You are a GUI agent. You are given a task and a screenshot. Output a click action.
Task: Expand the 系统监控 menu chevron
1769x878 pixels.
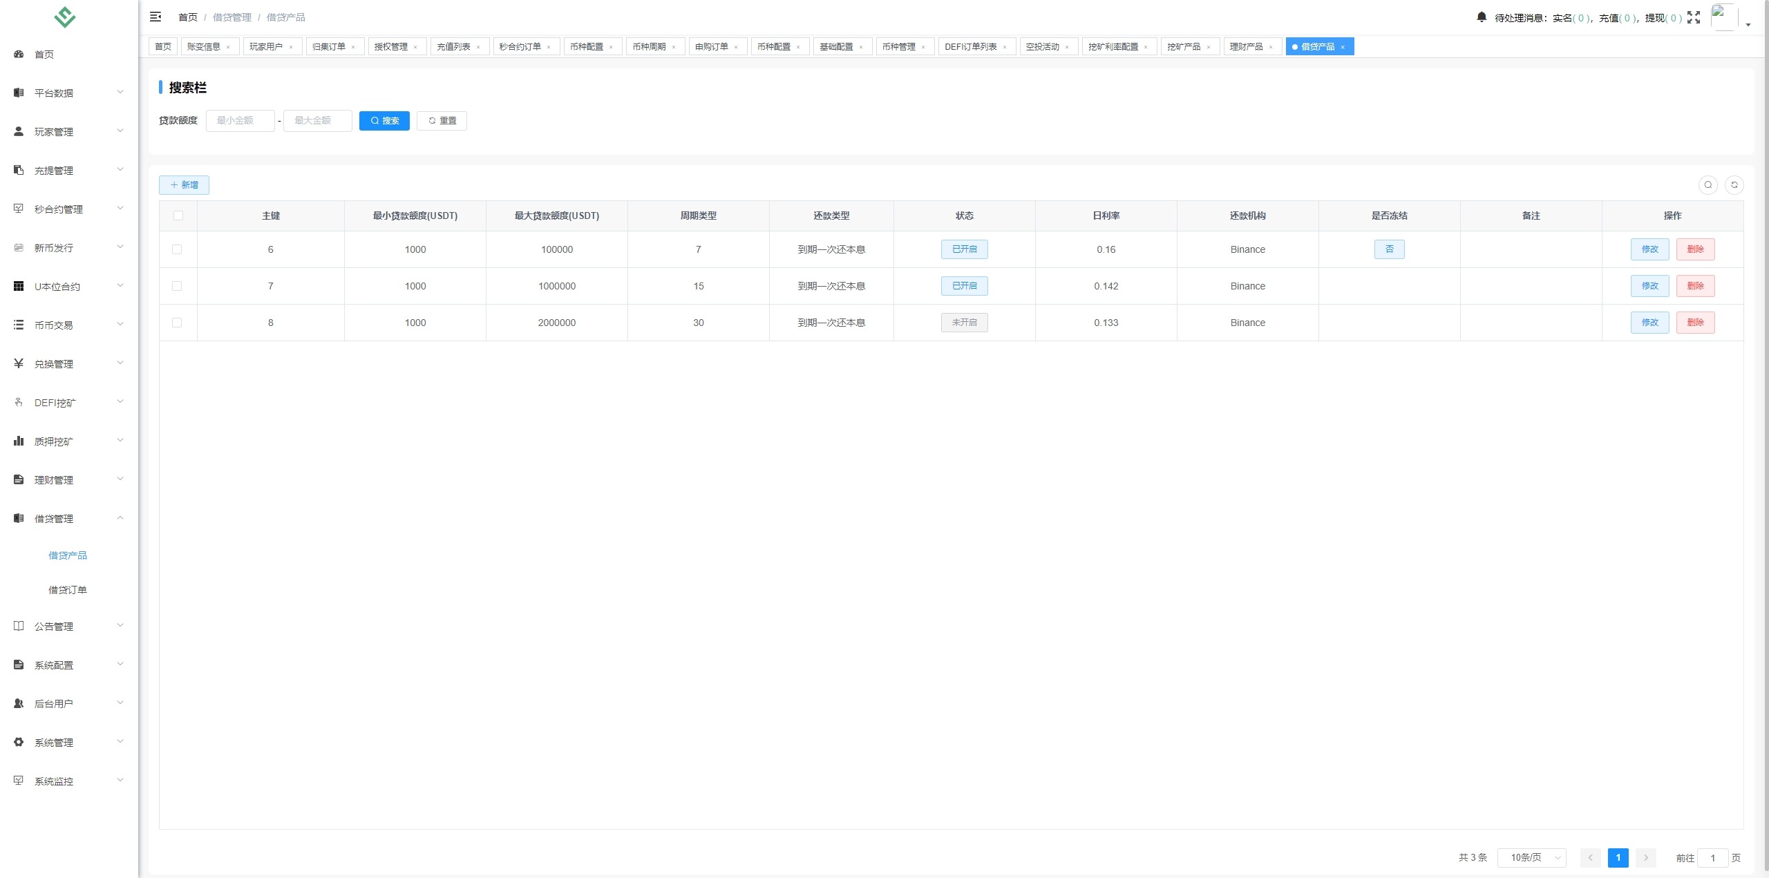120,780
